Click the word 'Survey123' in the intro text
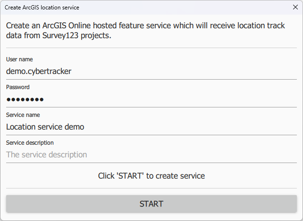Screen dimensions: 303x221 tap(57, 35)
